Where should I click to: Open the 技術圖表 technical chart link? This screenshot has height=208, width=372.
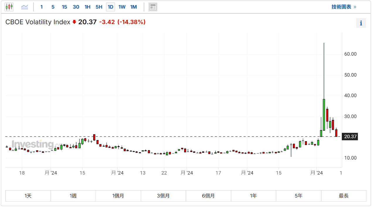coord(344,7)
